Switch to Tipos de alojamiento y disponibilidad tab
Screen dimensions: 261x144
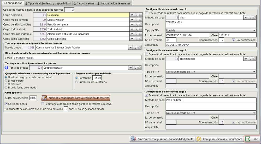point(48,3)
